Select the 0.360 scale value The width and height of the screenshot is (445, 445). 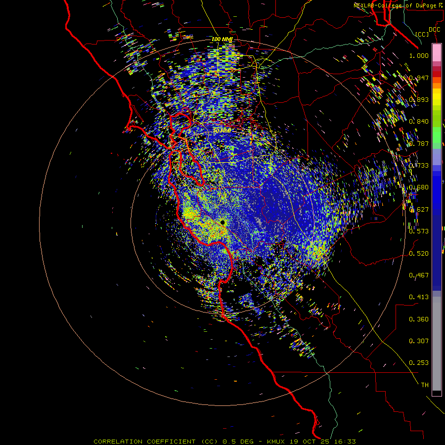[419, 319]
